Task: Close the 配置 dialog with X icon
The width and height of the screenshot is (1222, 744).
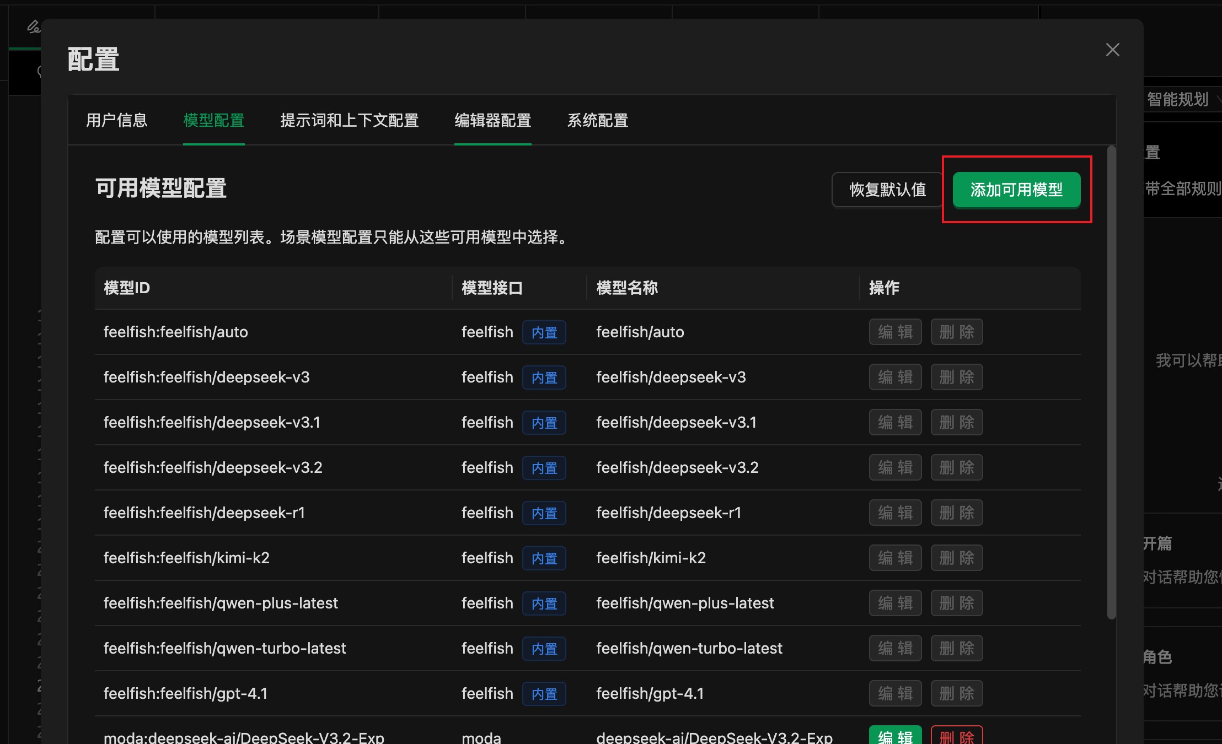Action: [1112, 50]
